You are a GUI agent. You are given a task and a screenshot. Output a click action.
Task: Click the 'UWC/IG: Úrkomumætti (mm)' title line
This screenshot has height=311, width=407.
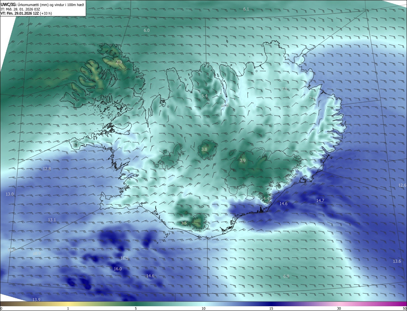(x=42, y=4)
